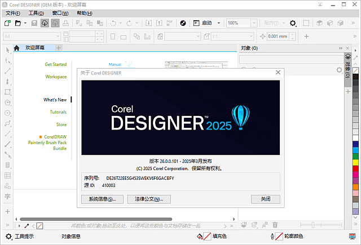Open the Options gear in top toolbar
The width and height of the screenshot is (361, 245).
coord(293,23)
